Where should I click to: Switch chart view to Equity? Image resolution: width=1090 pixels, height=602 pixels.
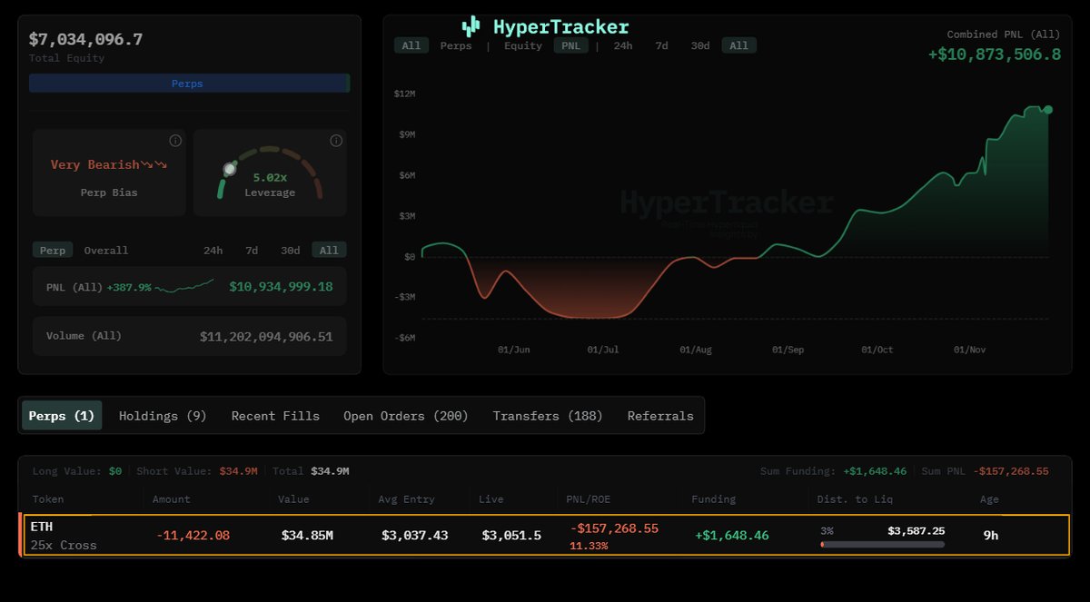[522, 45]
